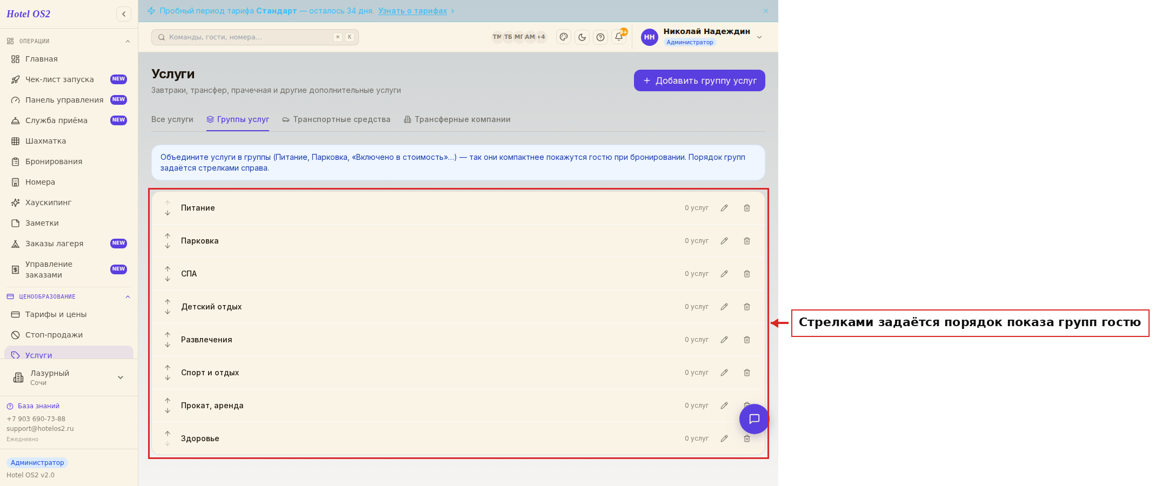Open Бронирования in sidebar
This screenshot has height=486, width=1162.
69,161
